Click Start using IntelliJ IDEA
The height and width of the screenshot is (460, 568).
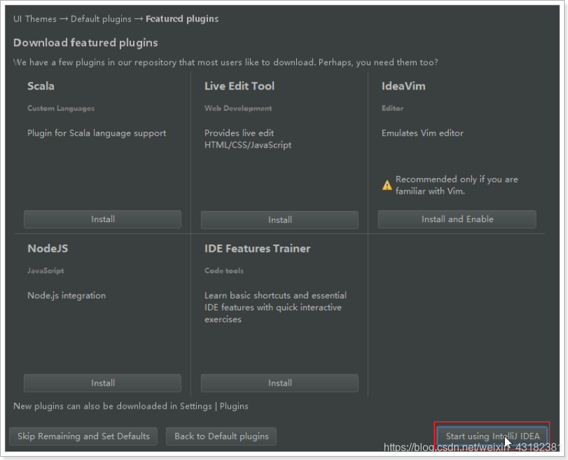(x=492, y=436)
